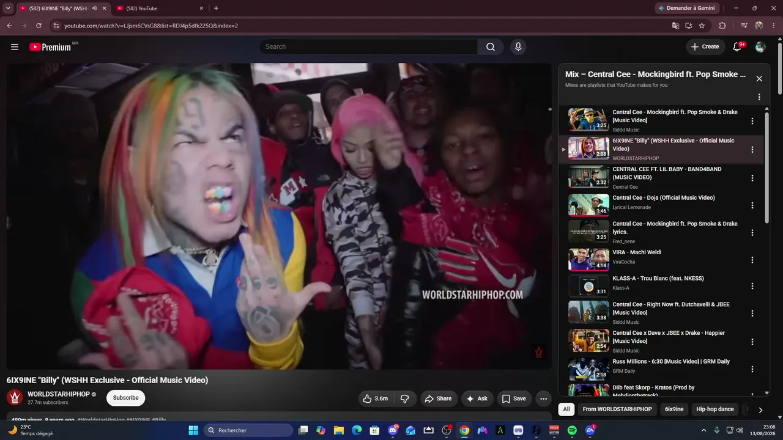Click Demander à Gemini button
Viewport: 783px width, 440px height.
(686, 8)
